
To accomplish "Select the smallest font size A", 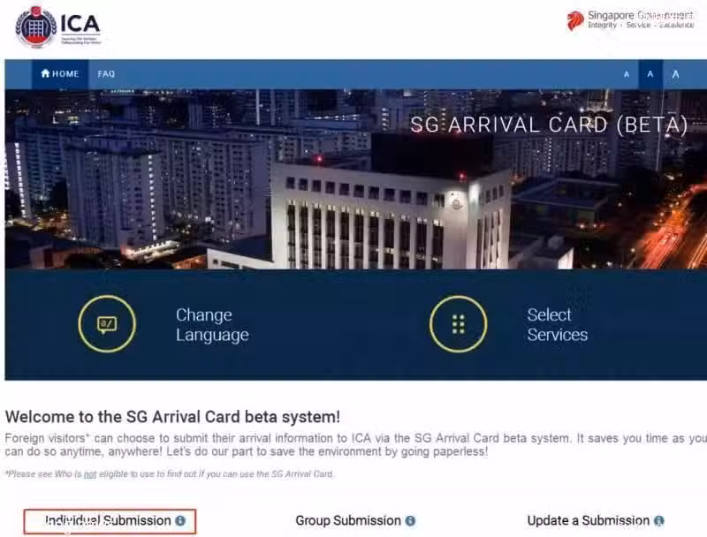I will coord(627,74).
